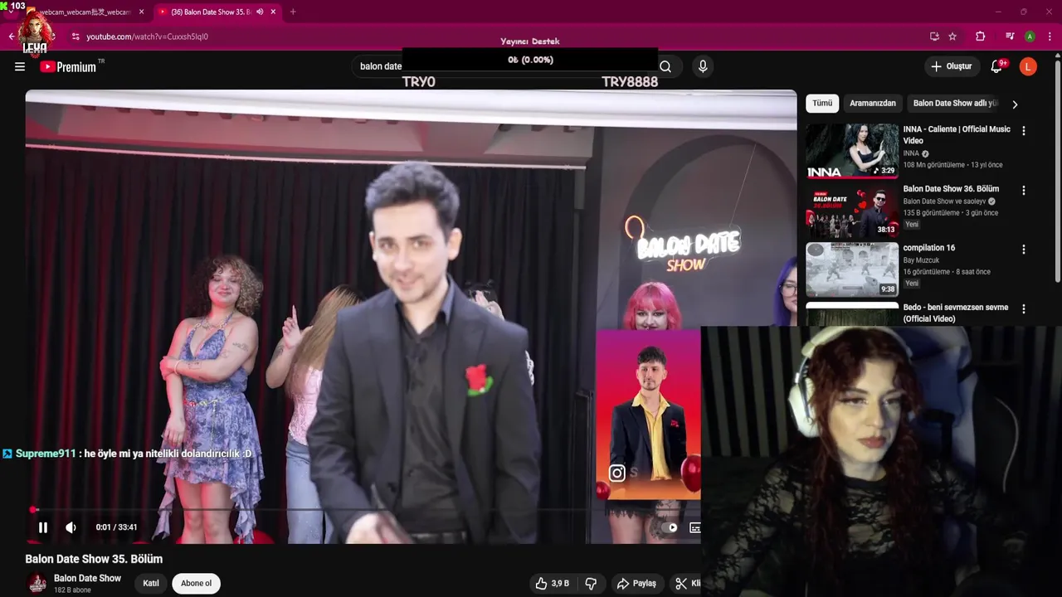Open the notifications bell
The image size is (1062, 597).
pyautogui.click(x=996, y=66)
